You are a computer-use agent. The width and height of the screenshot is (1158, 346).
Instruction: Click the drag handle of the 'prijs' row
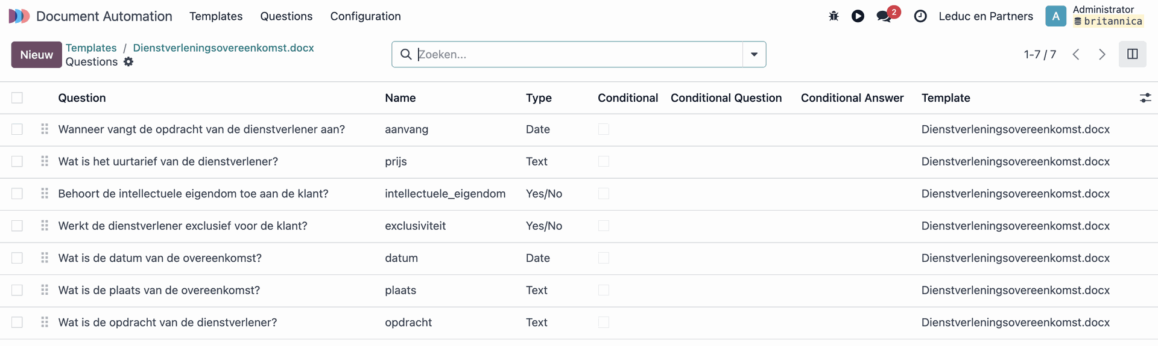click(45, 161)
